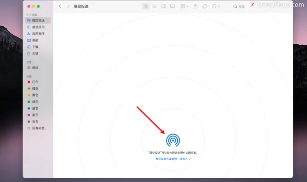This screenshot has width=307, height=182.
Task: Open the more actions ellipsis menu
Action: pyautogui.click(x=216, y=6)
